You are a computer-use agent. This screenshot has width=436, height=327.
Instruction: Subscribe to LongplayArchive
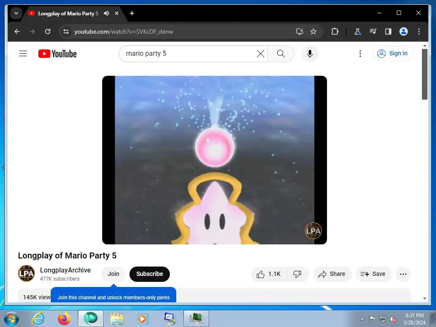coord(149,274)
